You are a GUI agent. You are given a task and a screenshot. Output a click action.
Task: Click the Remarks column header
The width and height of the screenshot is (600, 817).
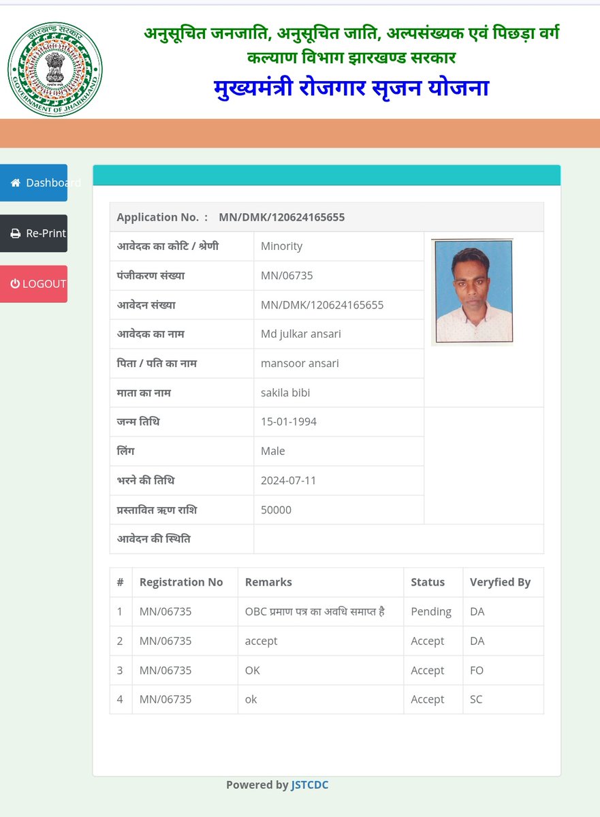(x=268, y=582)
